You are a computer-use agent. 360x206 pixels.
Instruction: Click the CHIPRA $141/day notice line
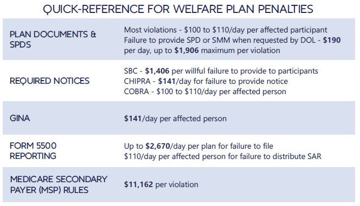point(205,81)
